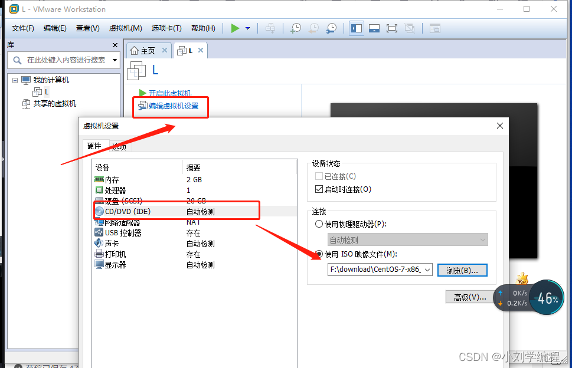Close the 虚拟机设置 dialog
Image resolution: width=572 pixels, height=368 pixels.
(500, 126)
